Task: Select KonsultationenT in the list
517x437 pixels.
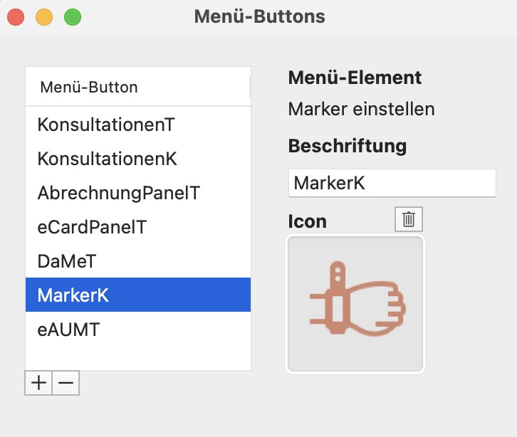Action: 138,125
